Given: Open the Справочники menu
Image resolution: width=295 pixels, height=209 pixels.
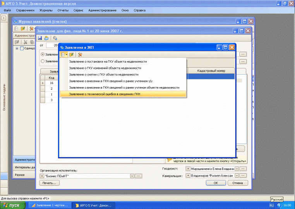Looking at the screenshot, I should [25, 10].
